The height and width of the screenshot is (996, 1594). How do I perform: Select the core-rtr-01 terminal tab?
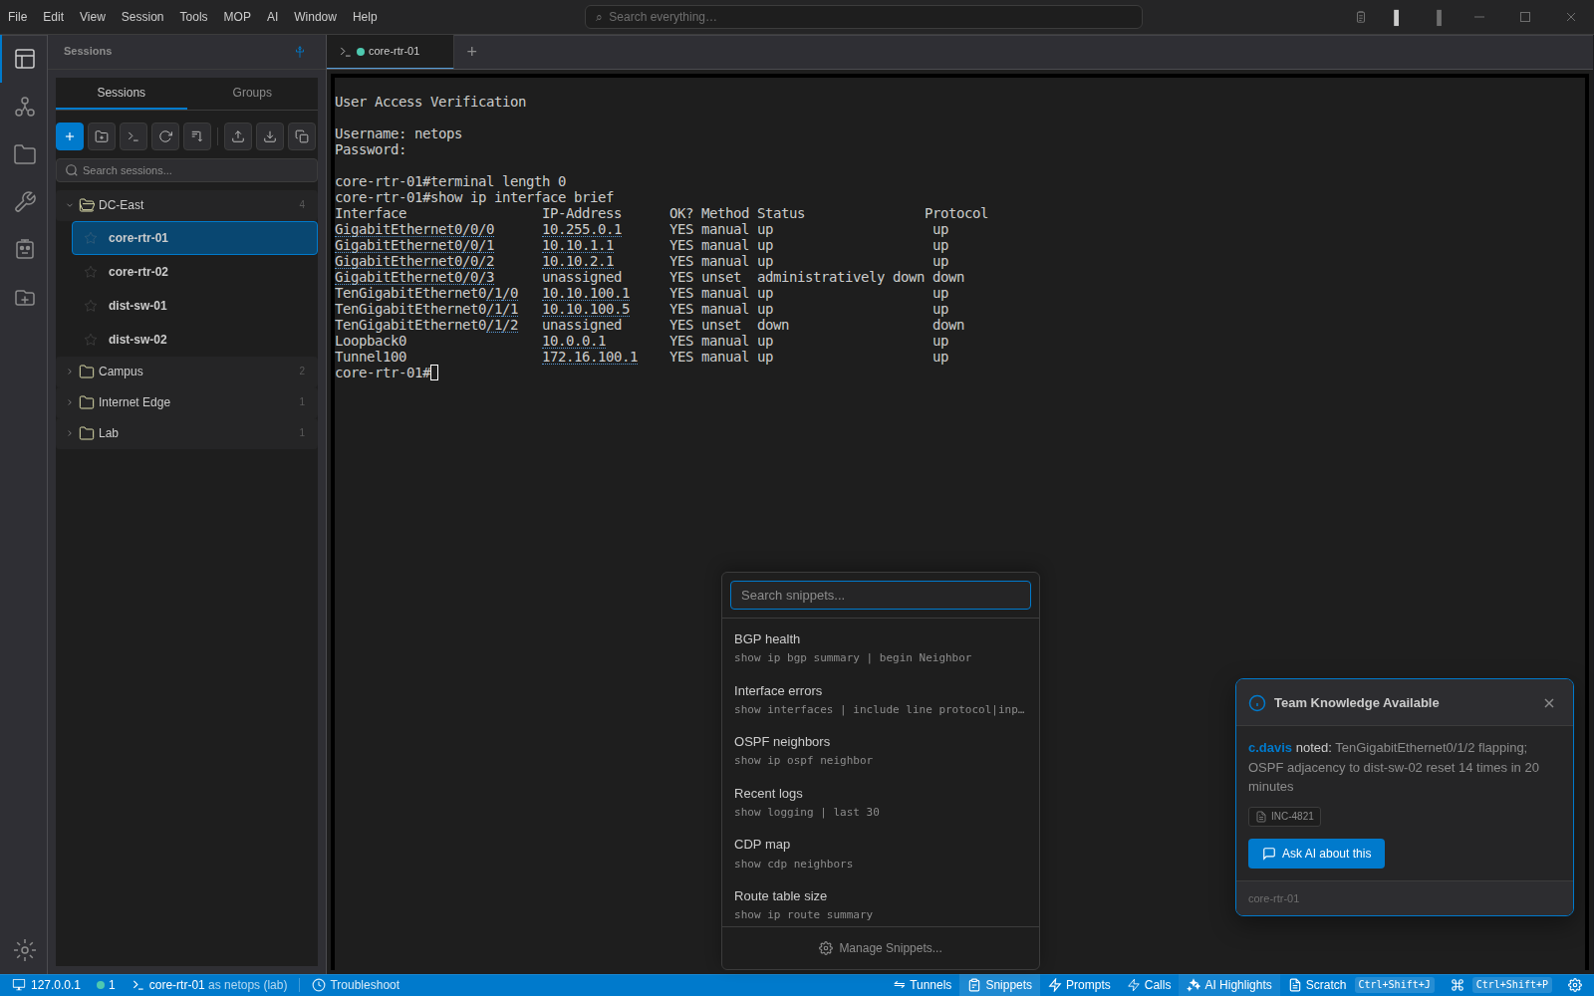pyautogui.click(x=391, y=52)
